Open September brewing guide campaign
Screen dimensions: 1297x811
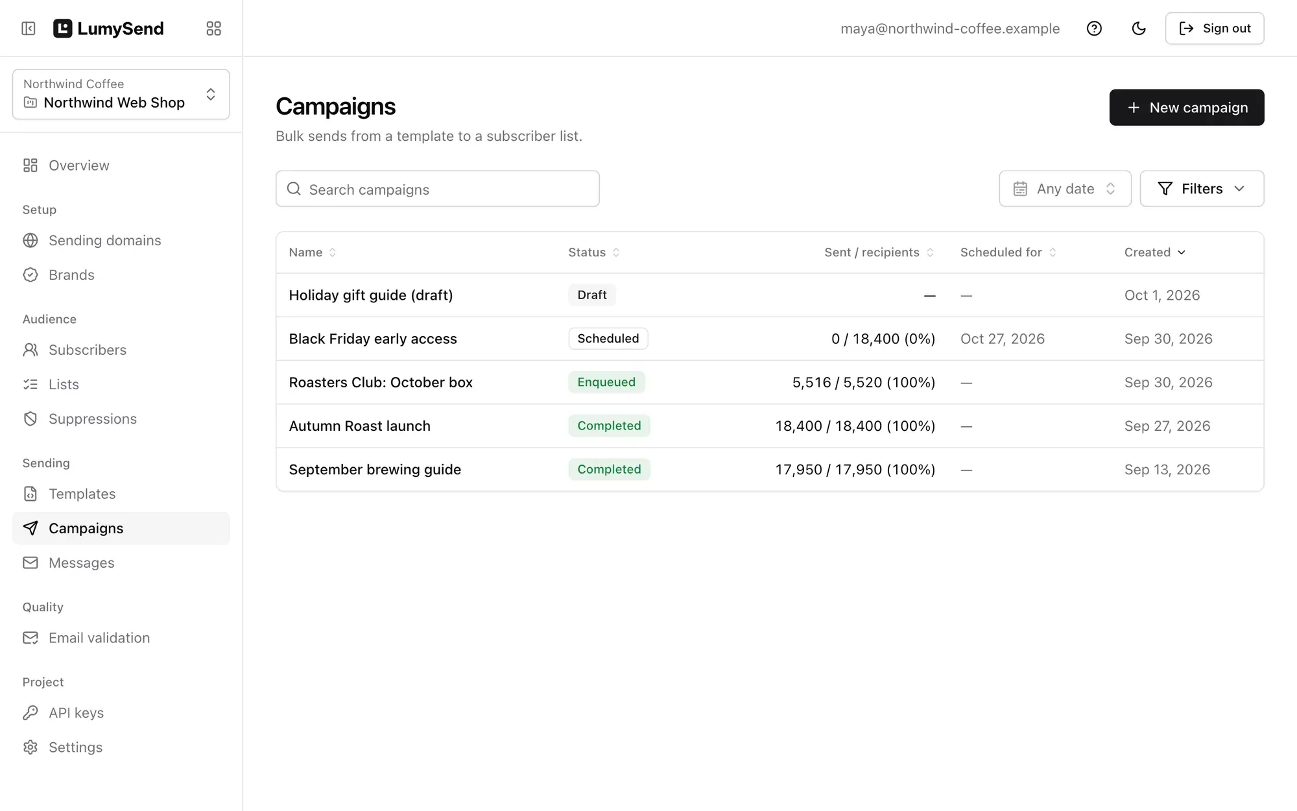pos(375,469)
